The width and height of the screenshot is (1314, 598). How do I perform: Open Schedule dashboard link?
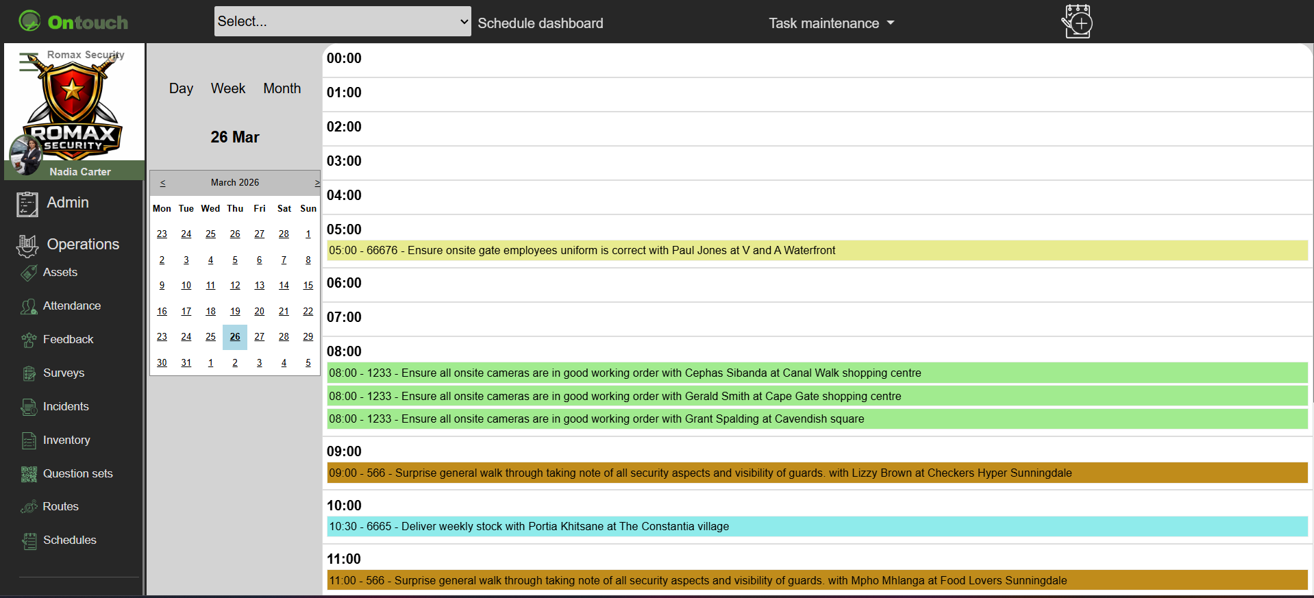tap(540, 23)
